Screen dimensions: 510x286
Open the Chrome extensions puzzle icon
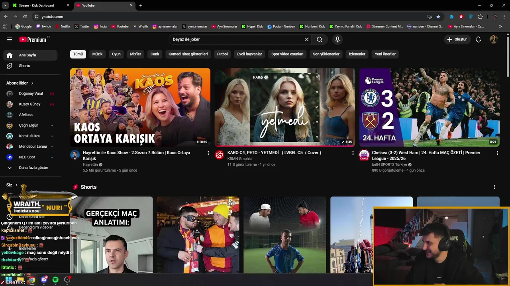(480, 17)
